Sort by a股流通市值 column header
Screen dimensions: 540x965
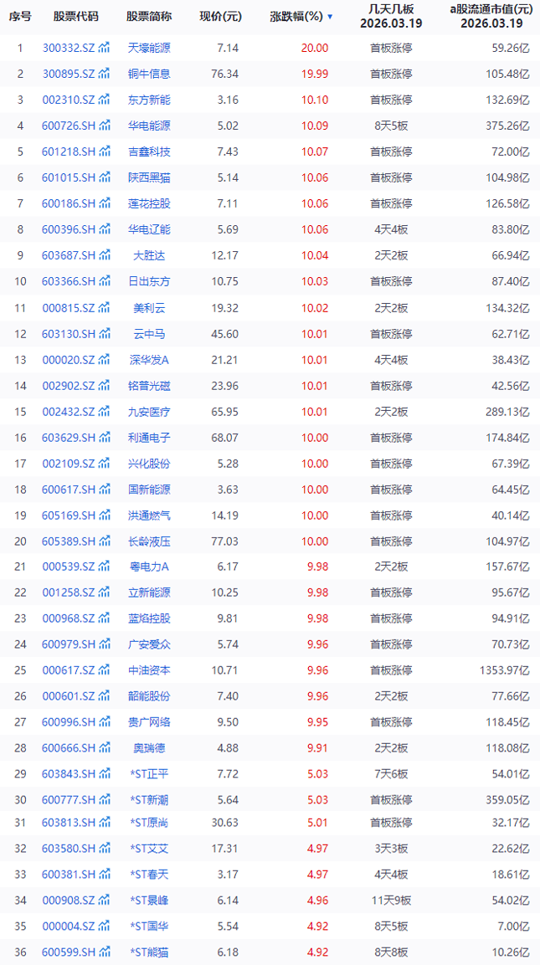tap(491, 16)
